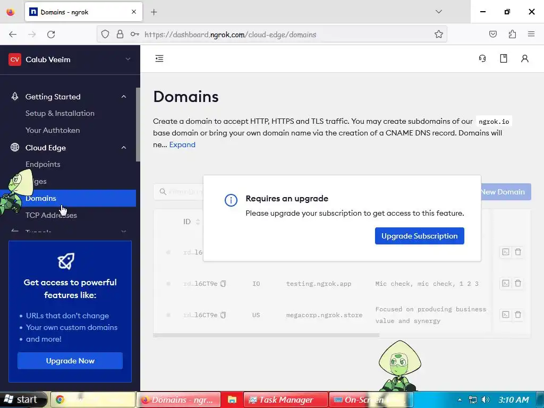Viewport: 544px width, 408px height.
Task: Open Setup & Installation page
Action: [x=59, y=113]
